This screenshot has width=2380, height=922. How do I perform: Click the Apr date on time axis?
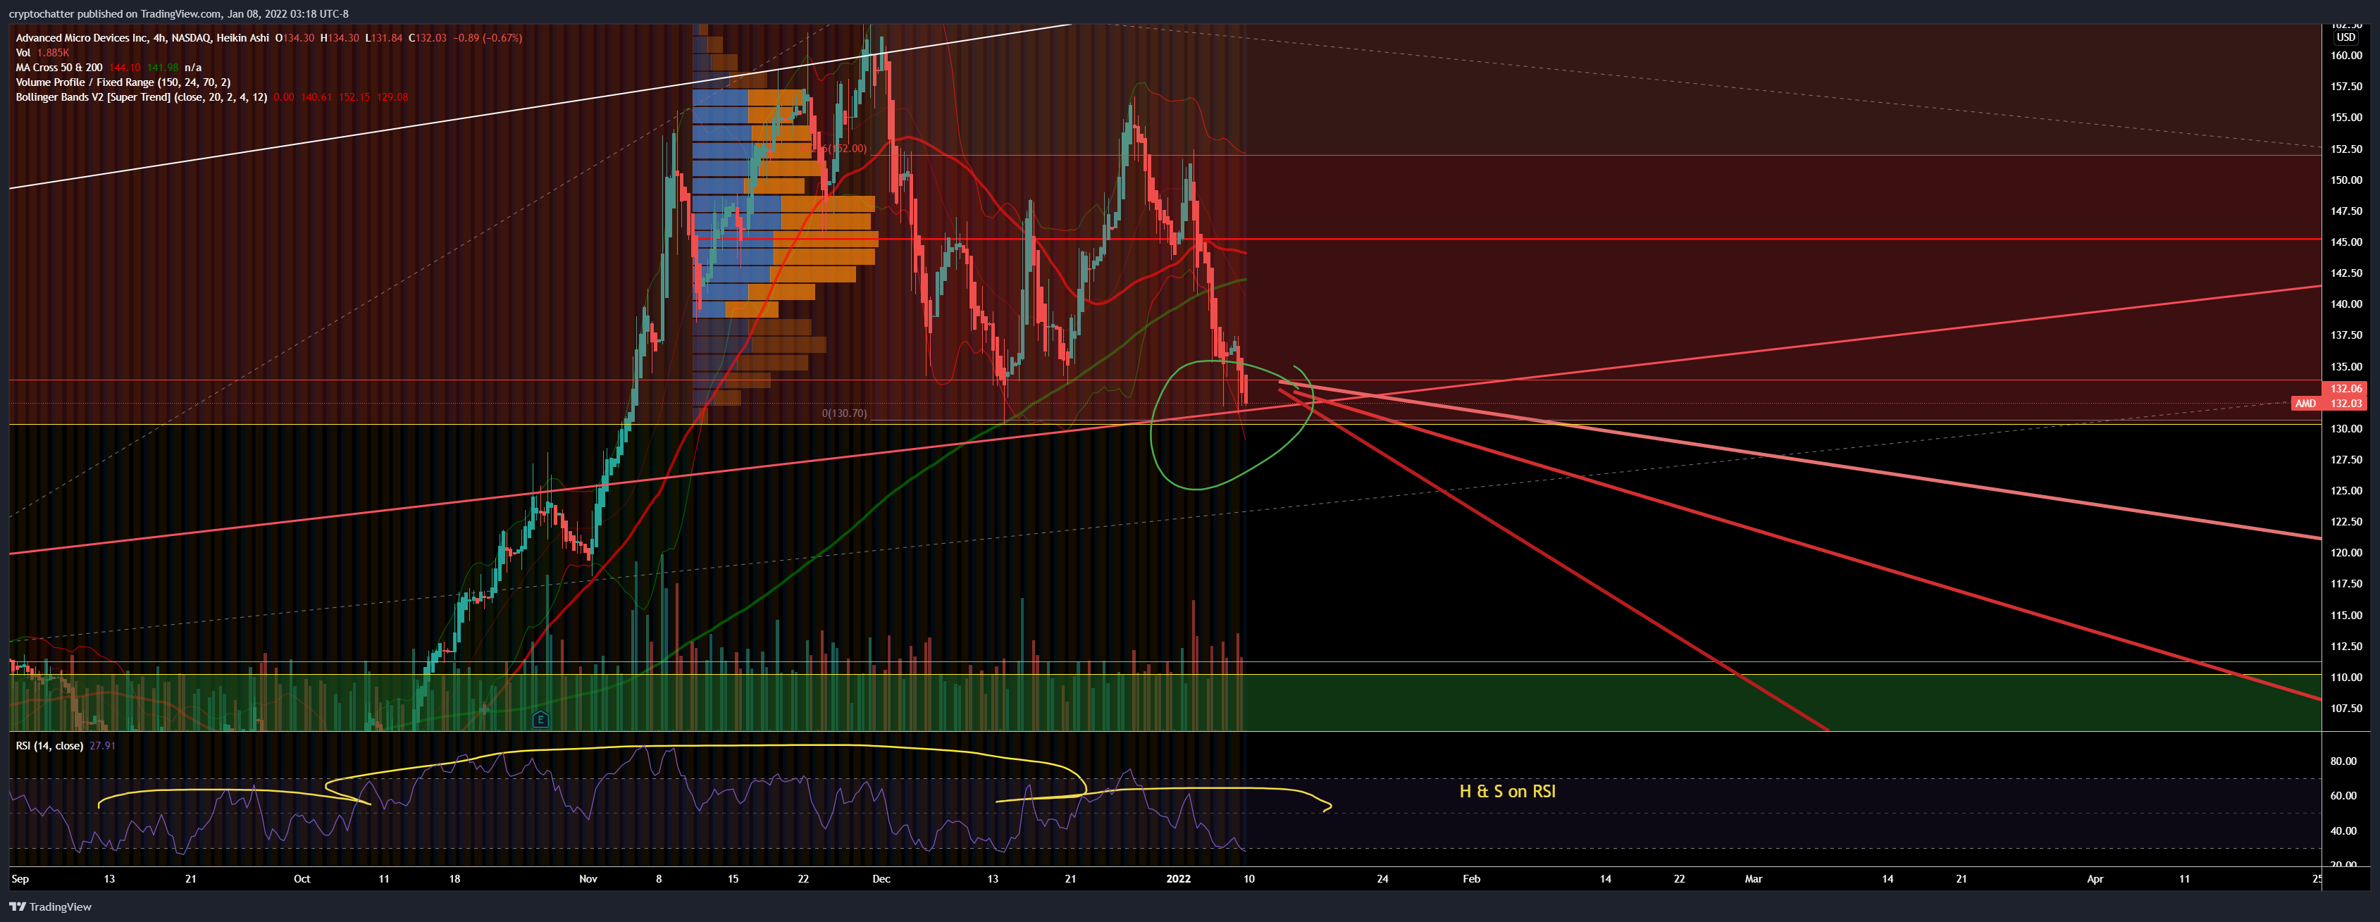pyautogui.click(x=2095, y=878)
